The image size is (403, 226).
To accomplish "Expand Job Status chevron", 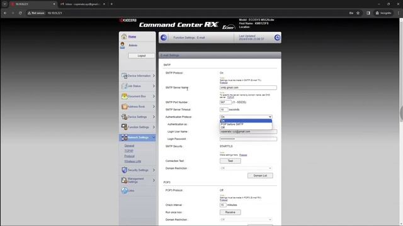I will (154, 86).
